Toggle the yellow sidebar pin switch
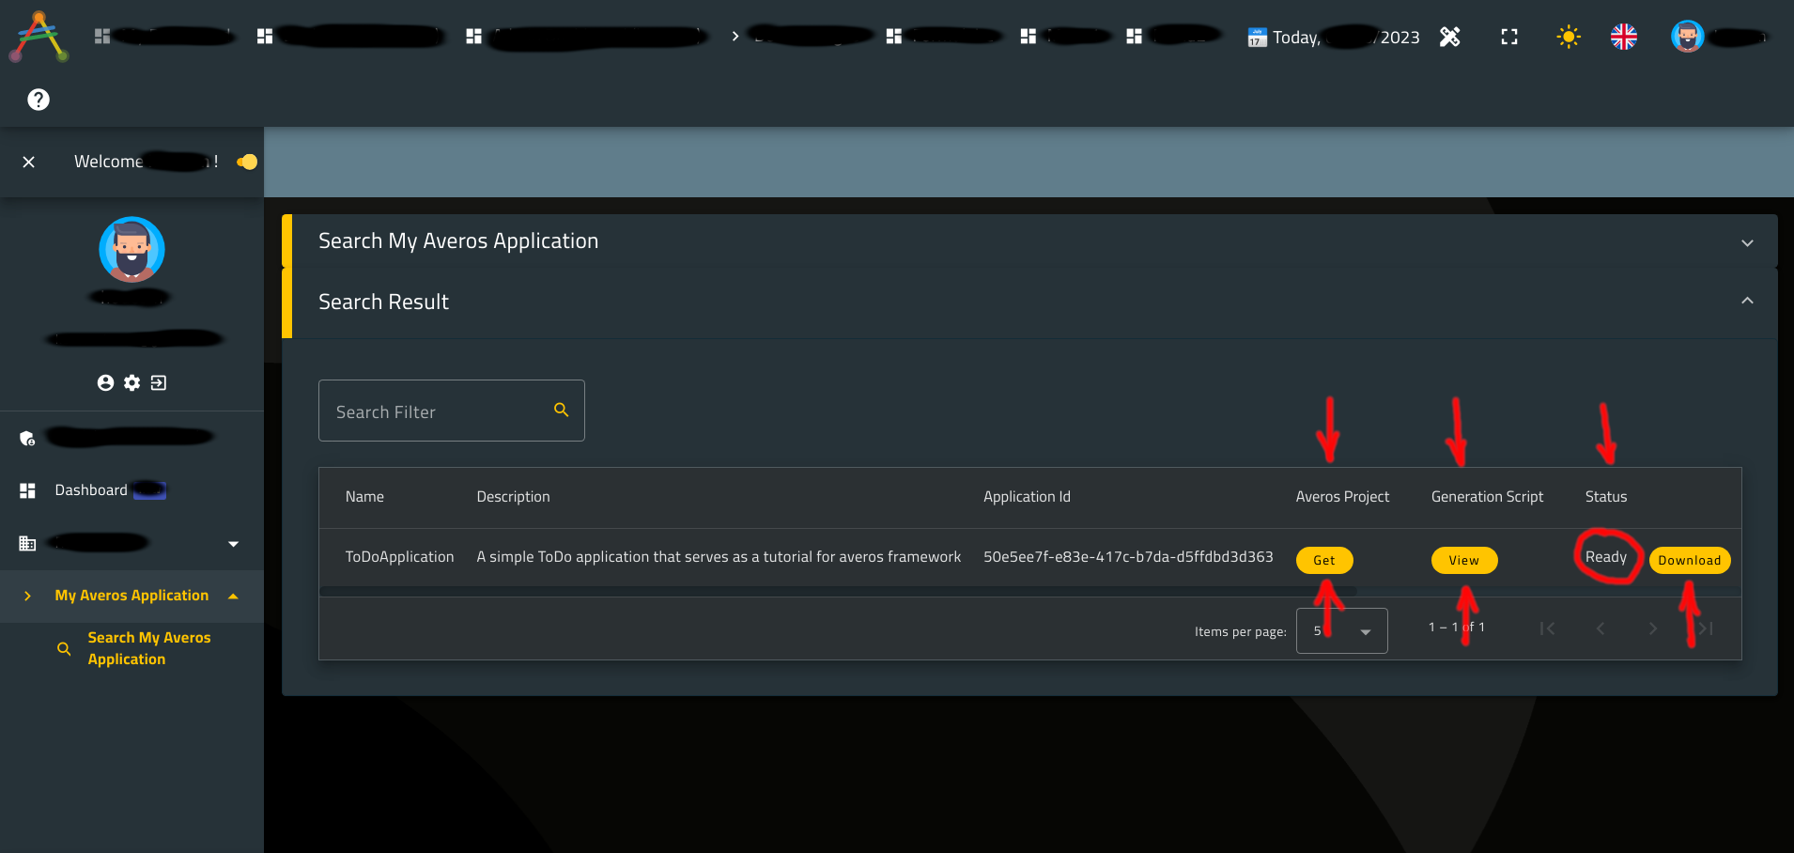Screen dimensions: 1794x853 point(247,162)
